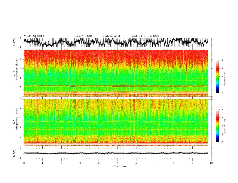Click the ch.2 log(PSD) colorbar label
The image size is (238, 183).
coord(225,127)
